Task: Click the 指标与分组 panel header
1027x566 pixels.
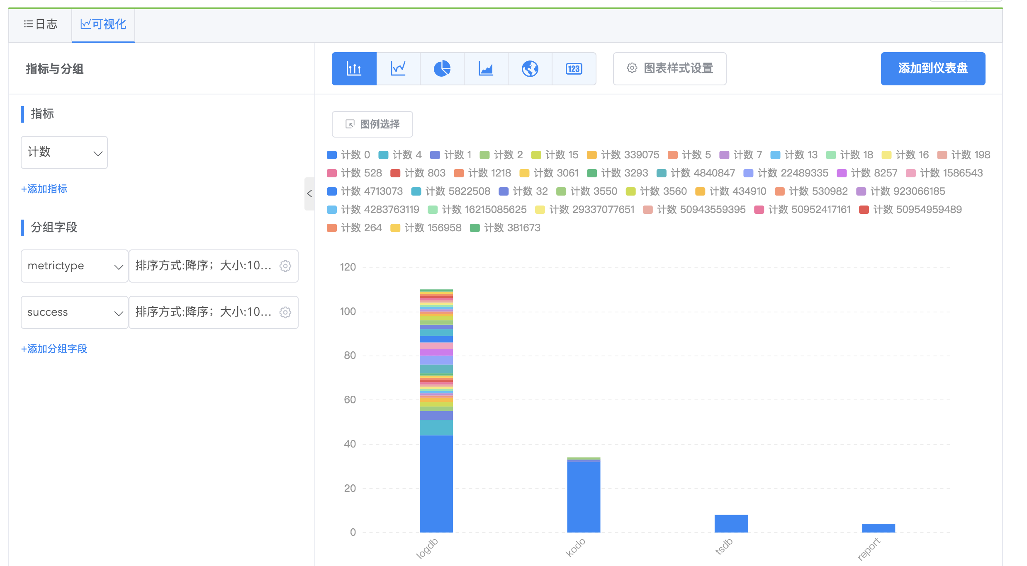Action: coord(55,69)
